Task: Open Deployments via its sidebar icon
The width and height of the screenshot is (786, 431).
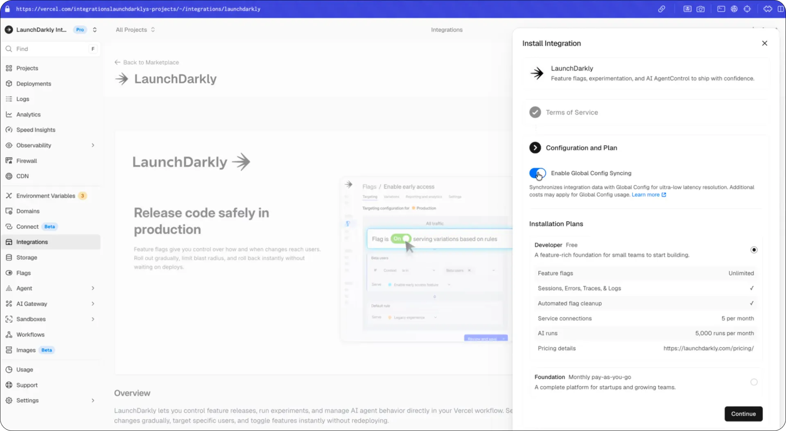Action: (x=9, y=84)
